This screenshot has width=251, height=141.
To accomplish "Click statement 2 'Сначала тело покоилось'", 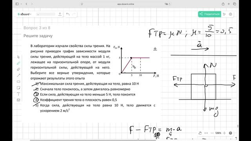I will (85, 89).
